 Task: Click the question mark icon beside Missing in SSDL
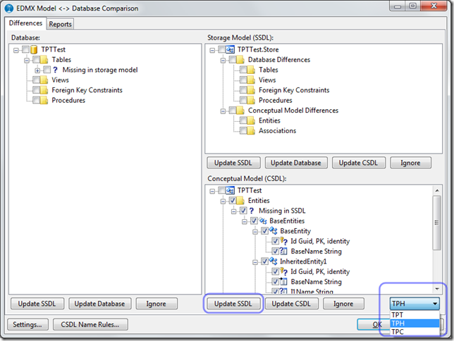251,211
